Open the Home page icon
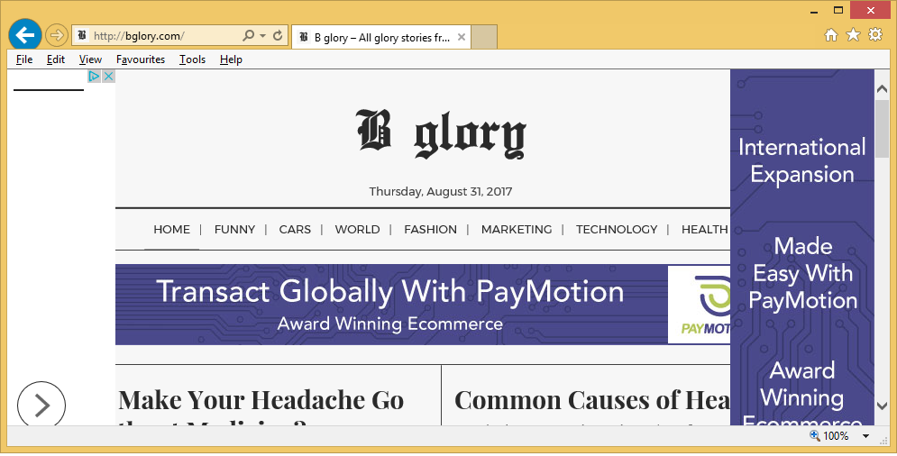This screenshot has height=456, width=897. pyautogui.click(x=831, y=35)
